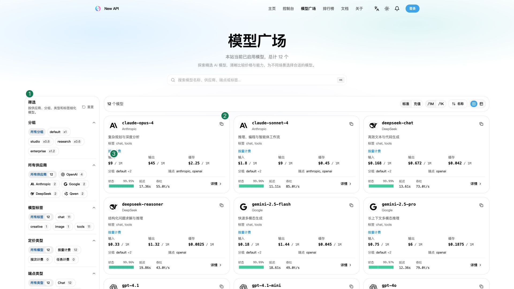Collapse the 定价类型 filter section
The image size is (514, 289).
click(x=94, y=241)
